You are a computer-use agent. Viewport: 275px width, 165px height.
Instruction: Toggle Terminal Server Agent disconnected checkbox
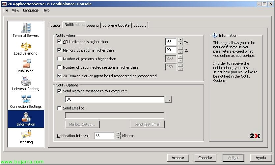(59, 76)
